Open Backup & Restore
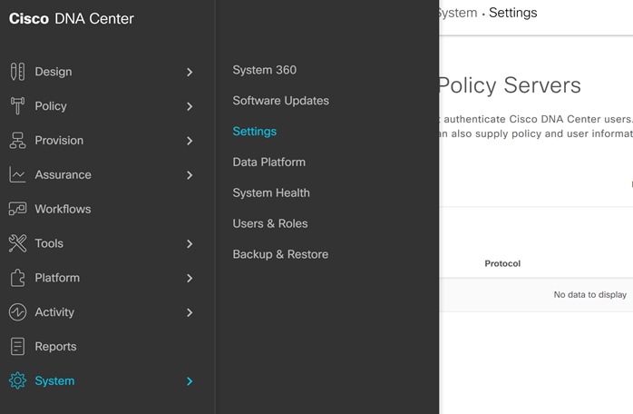Screen dimensions: 633x414 point(280,254)
